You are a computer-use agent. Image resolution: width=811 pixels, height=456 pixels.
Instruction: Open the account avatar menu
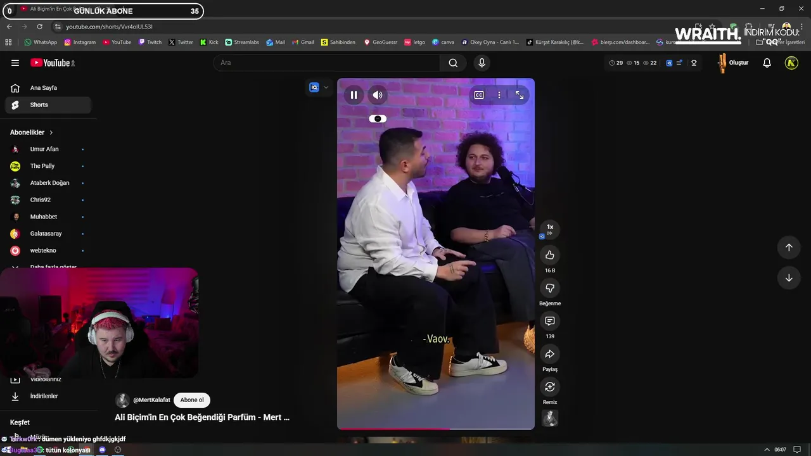(x=791, y=63)
